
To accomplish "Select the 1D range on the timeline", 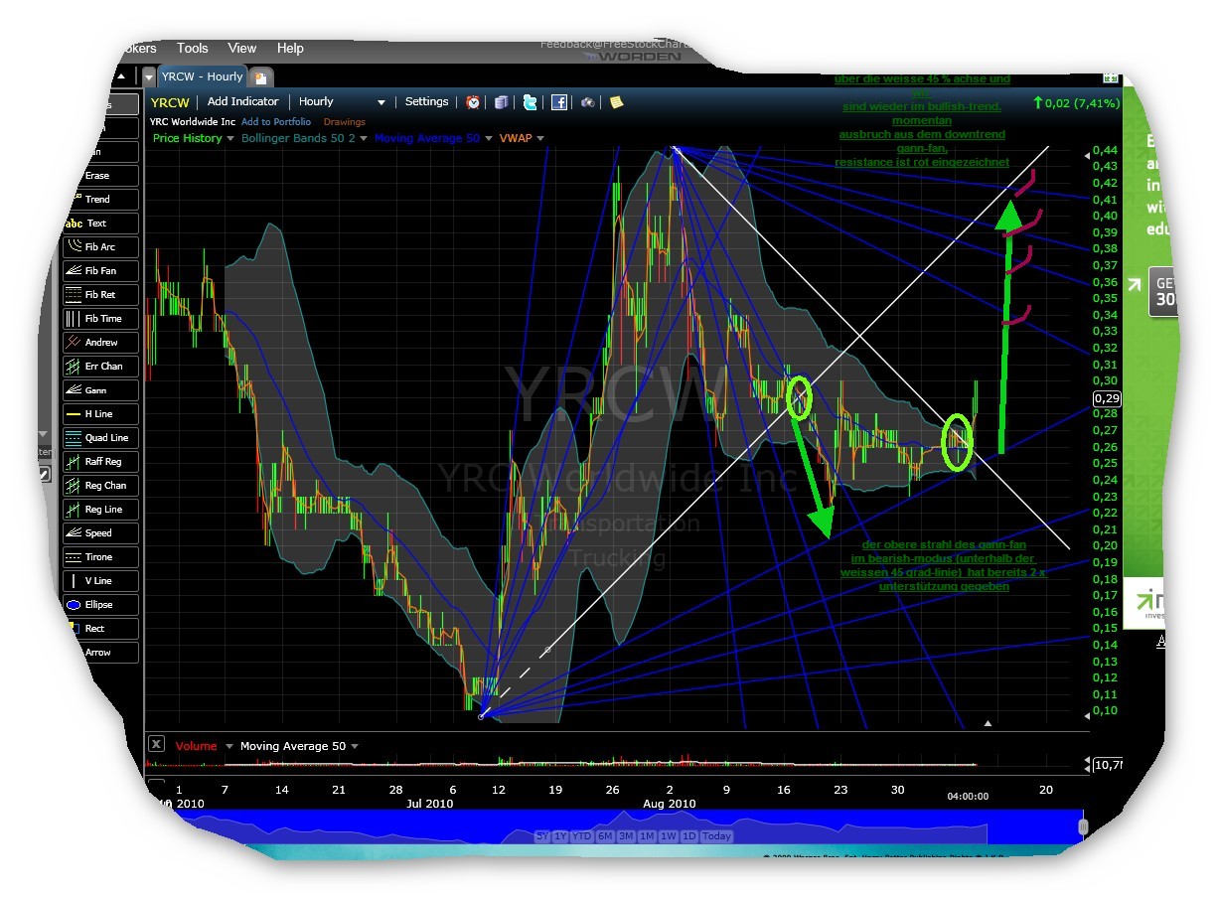I will click(x=689, y=836).
